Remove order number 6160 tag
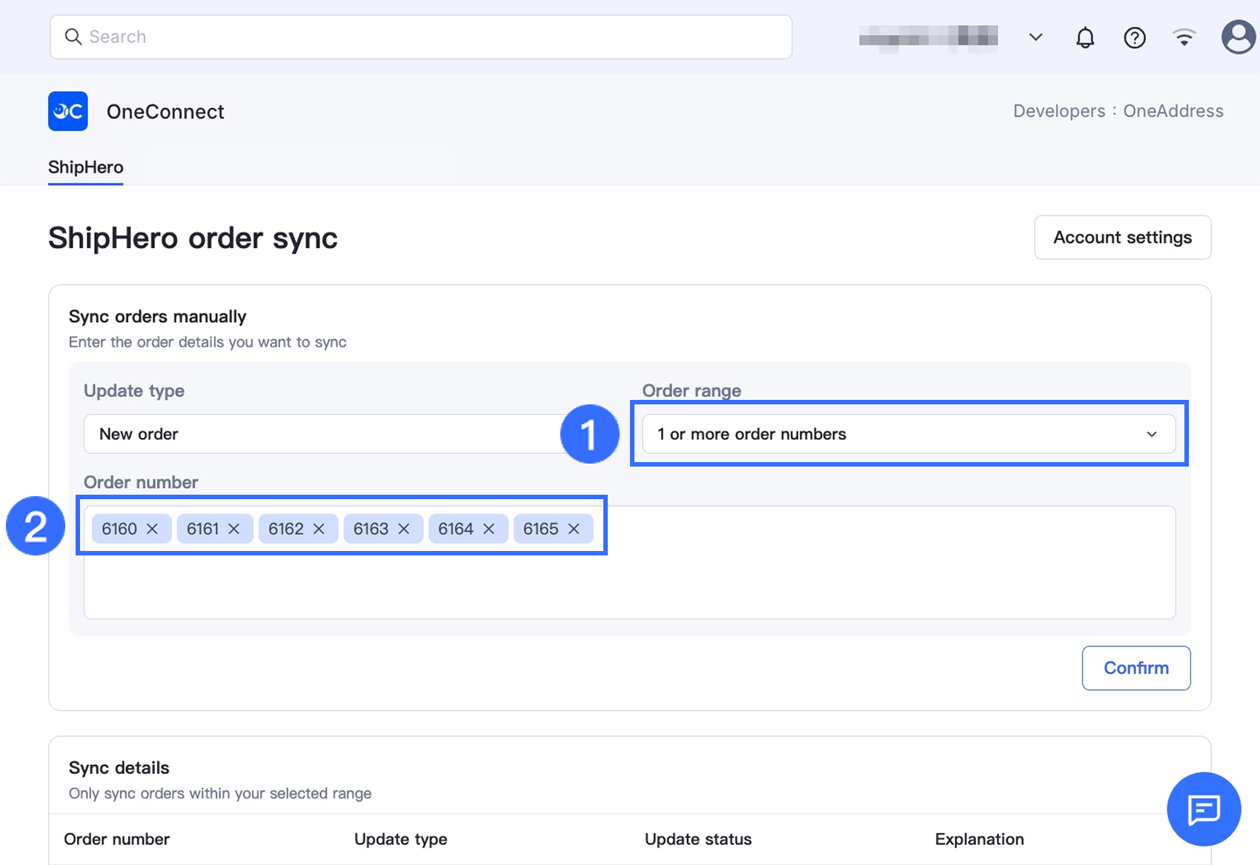Screen dimensions: 1260x865 click(153, 529)
